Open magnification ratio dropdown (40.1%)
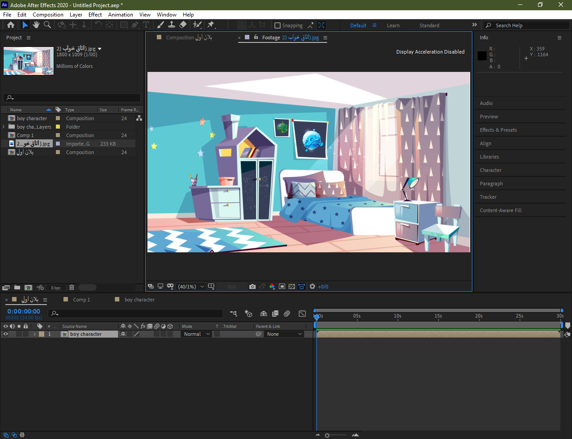This screenshot has height=439, width=572. [x=191, y=287]
